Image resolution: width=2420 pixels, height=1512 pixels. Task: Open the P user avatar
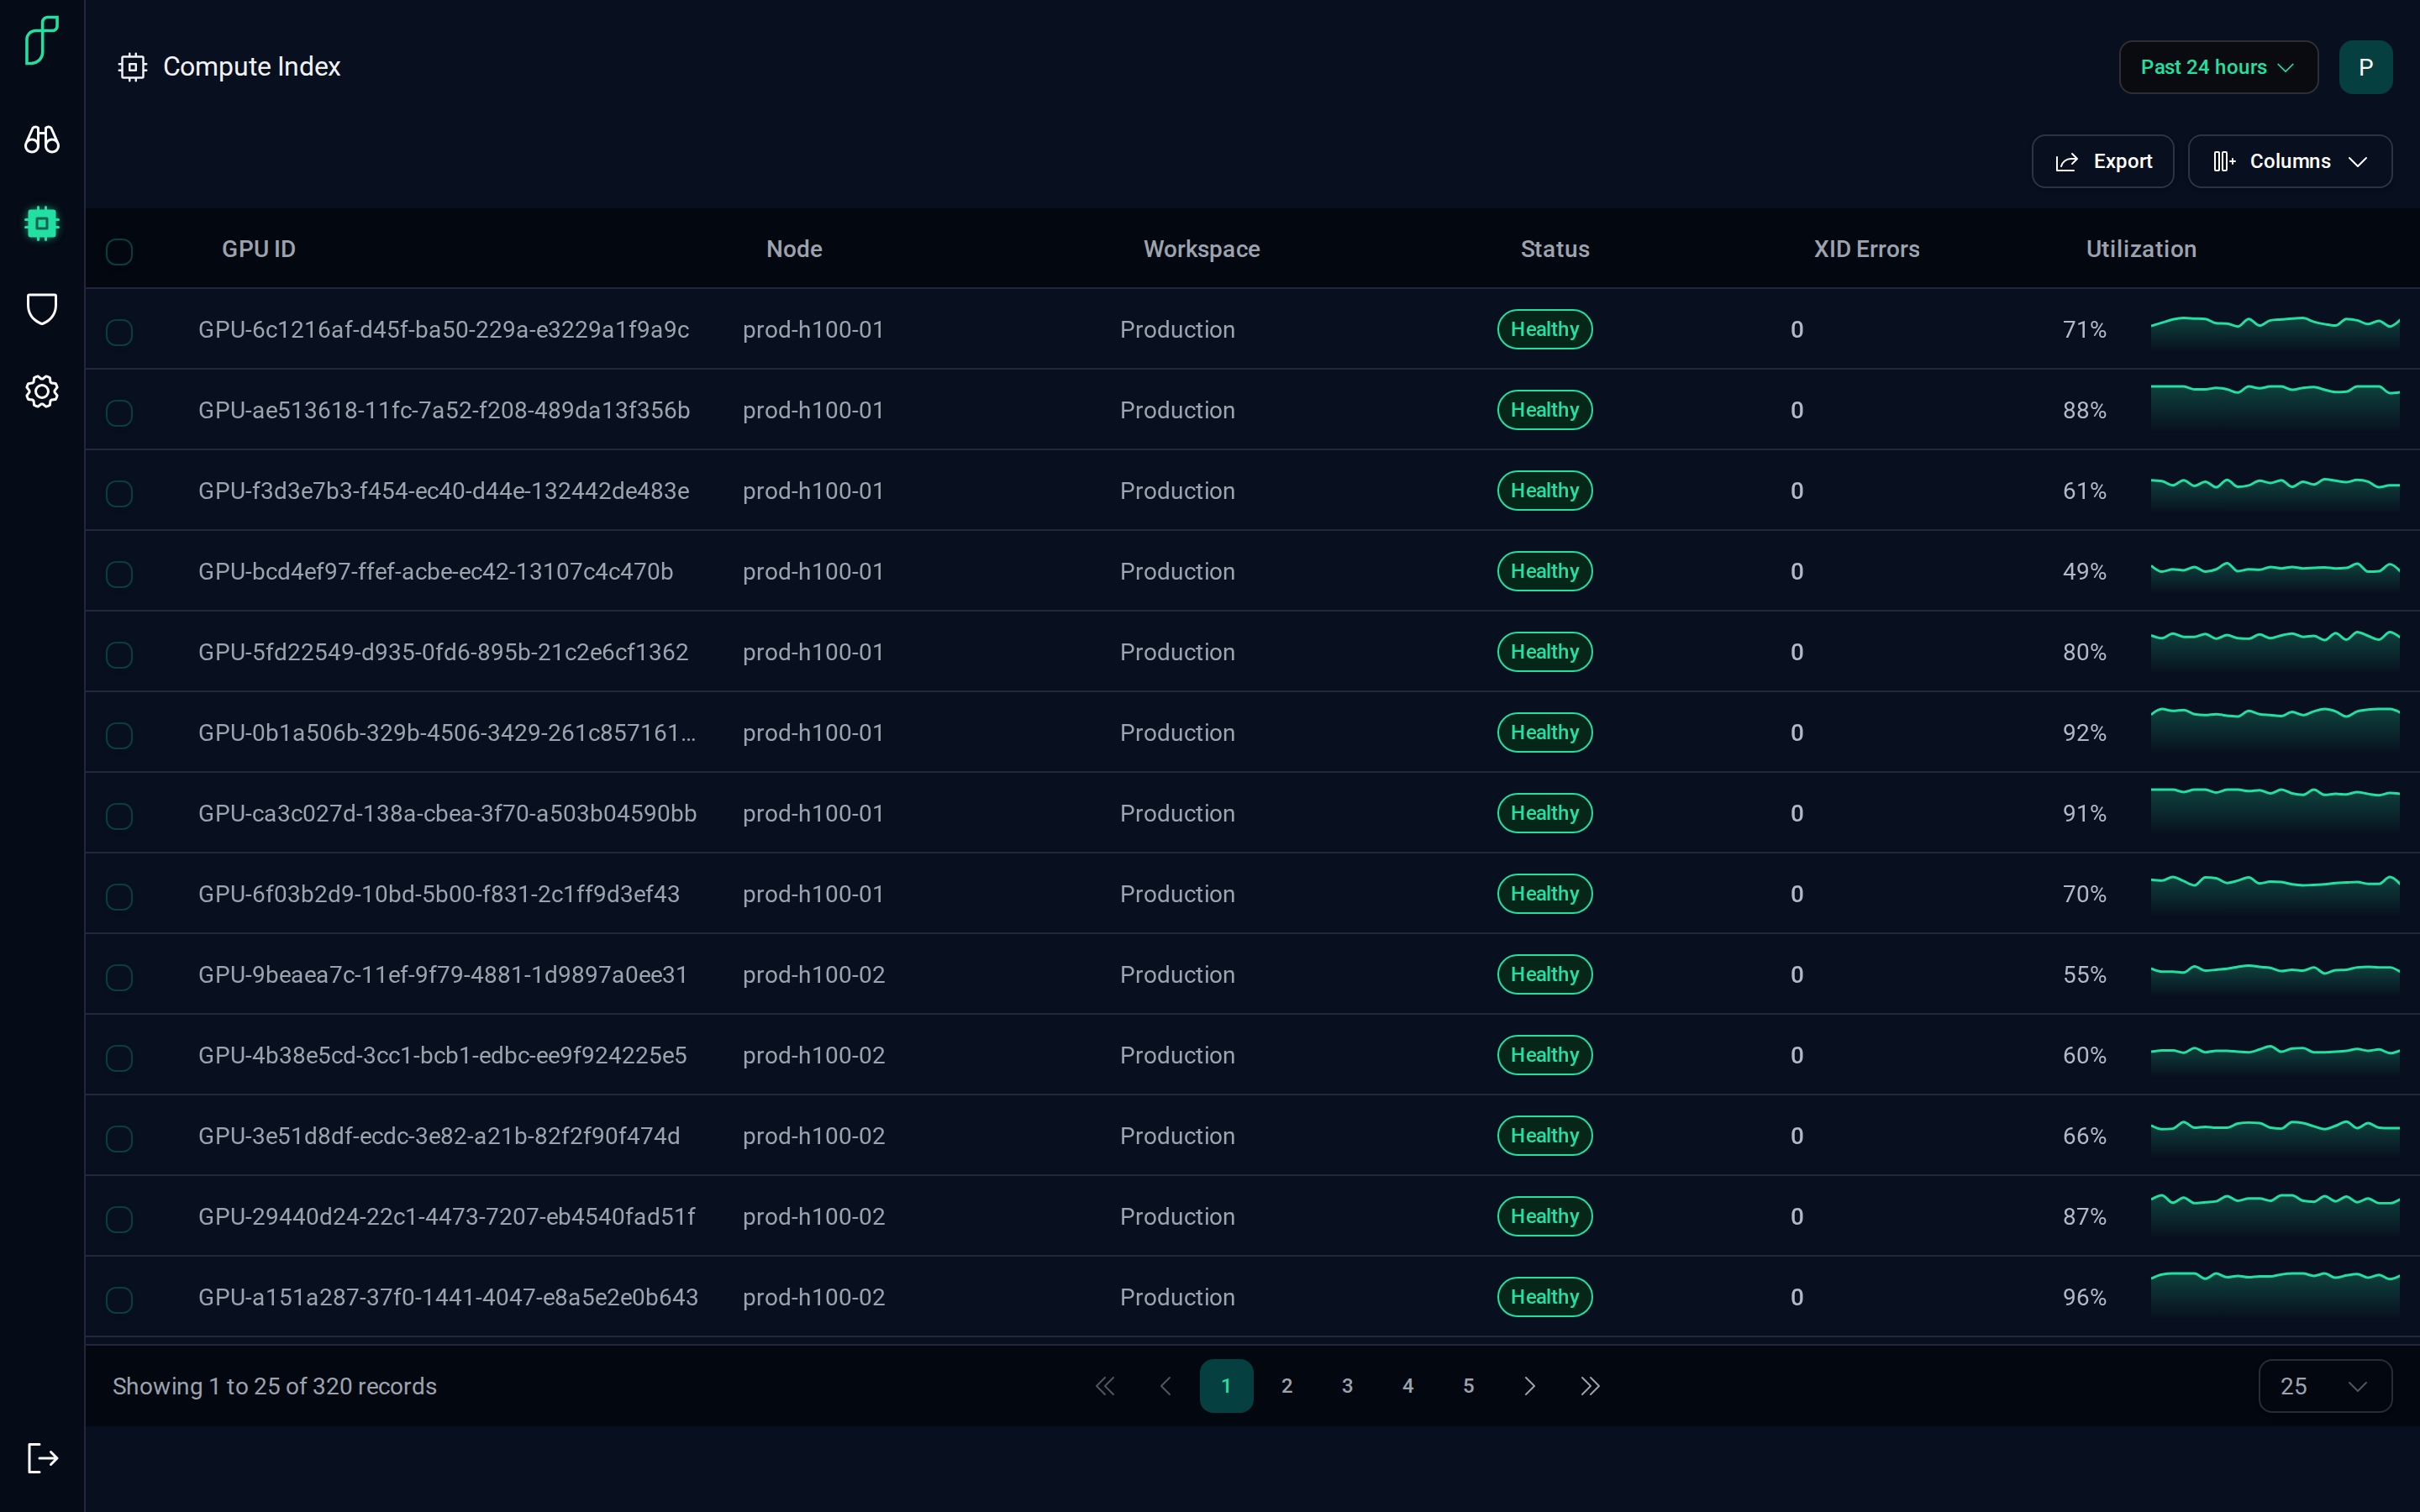click(x=2365, y=67)
